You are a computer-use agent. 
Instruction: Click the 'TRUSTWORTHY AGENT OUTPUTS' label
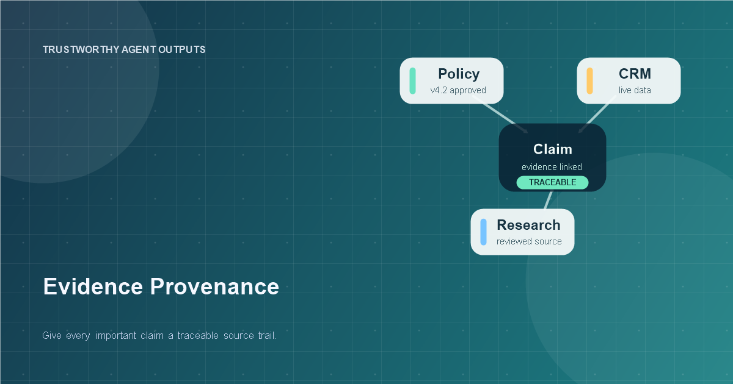(x=124, y=49)
